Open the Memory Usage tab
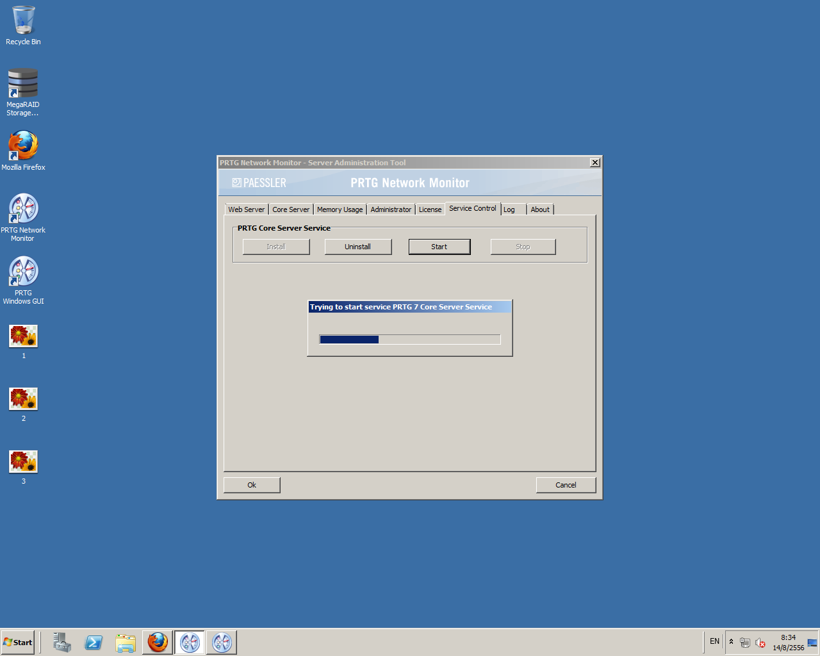The height and width of the screenshot is (656, 820). (340, 209)
